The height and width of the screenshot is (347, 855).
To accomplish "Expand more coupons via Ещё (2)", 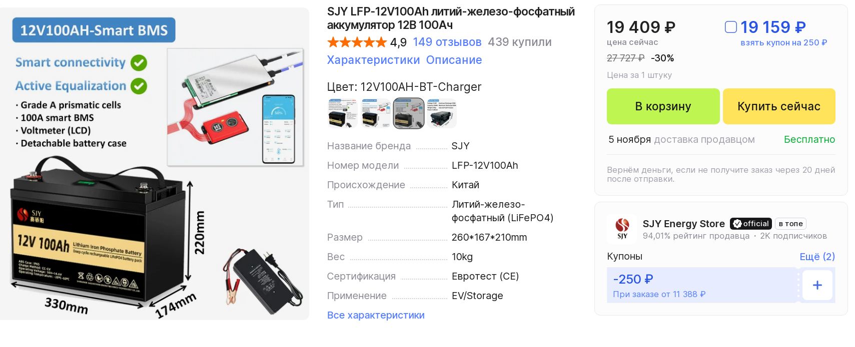I will 817,256.
